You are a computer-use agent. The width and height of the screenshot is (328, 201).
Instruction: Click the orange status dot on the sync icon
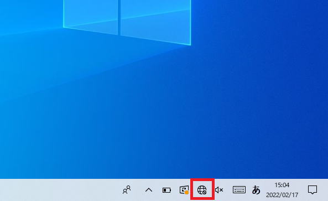point(186,192)
